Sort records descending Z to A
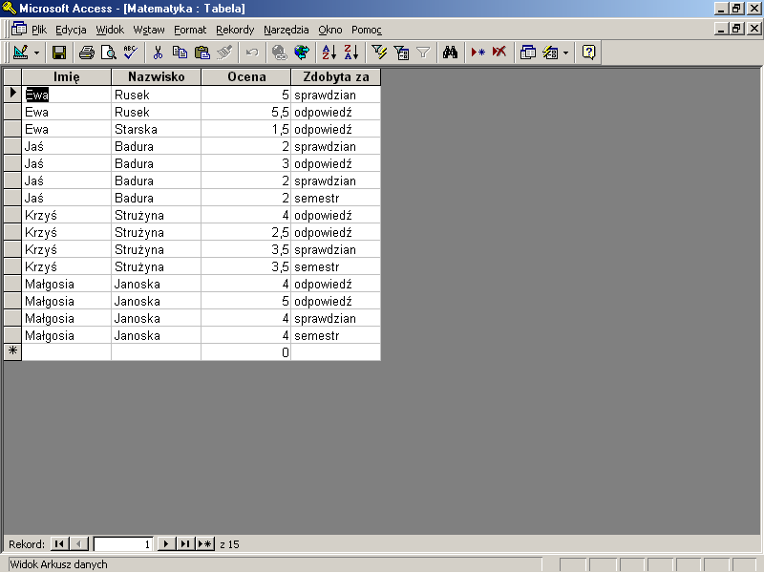Image resolution: width=764 pixels, height=573 pixels. [350, 53]
